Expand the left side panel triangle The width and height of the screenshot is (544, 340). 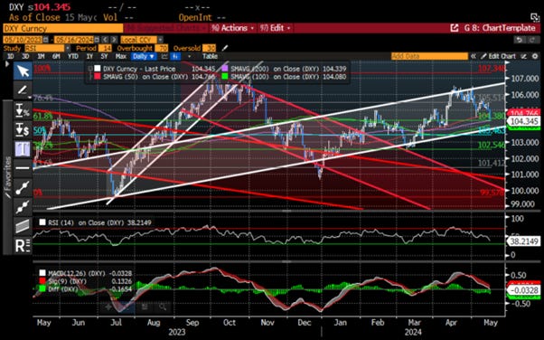coord(7,64)
